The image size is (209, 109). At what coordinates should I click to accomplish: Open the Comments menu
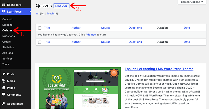pyautogui.click(x=16, y=95)
